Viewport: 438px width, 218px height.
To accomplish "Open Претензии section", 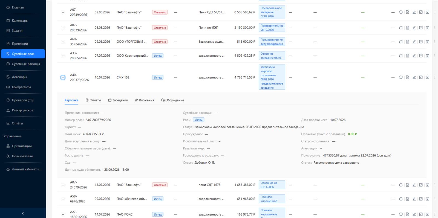I will pos(23,44).
